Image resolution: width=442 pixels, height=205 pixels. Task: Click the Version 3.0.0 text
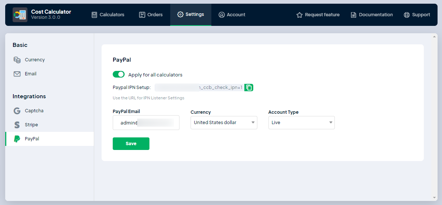point(46,17)
